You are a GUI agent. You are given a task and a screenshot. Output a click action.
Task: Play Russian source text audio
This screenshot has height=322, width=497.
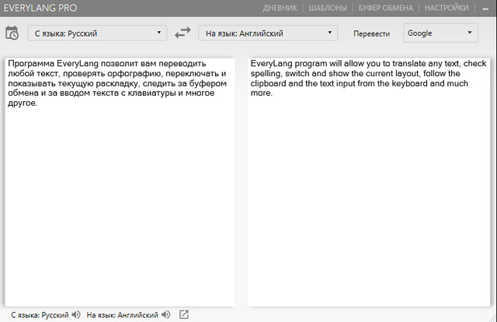click(x=76, y=315)
